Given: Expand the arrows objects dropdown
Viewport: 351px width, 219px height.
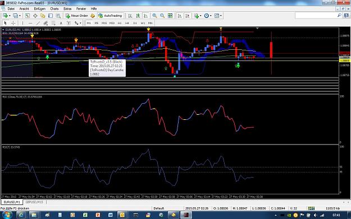Looking at the screenshot, I should point(80,23).
